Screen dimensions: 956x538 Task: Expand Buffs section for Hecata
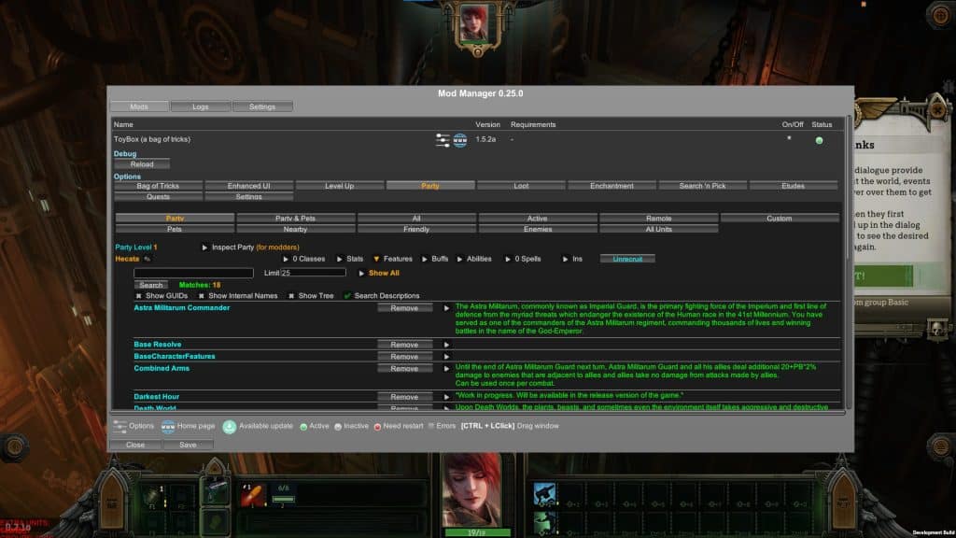(x=425, y=260)
